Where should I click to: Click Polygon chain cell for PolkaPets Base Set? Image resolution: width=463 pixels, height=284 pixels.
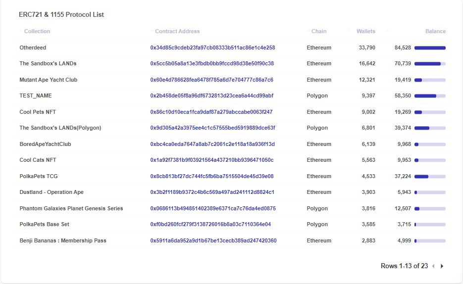pos(317,224)
